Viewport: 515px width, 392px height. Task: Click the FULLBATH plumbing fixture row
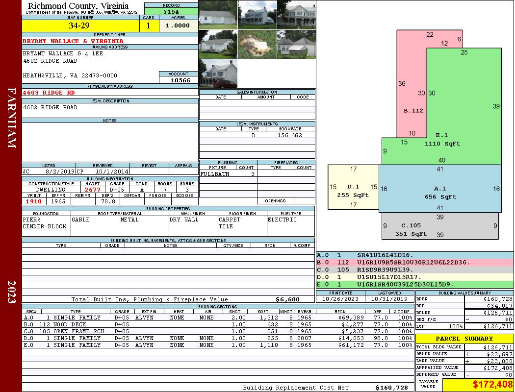coord(228,174)
